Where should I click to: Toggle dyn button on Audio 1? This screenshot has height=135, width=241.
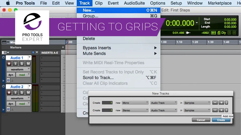click(x=11, y=75)
